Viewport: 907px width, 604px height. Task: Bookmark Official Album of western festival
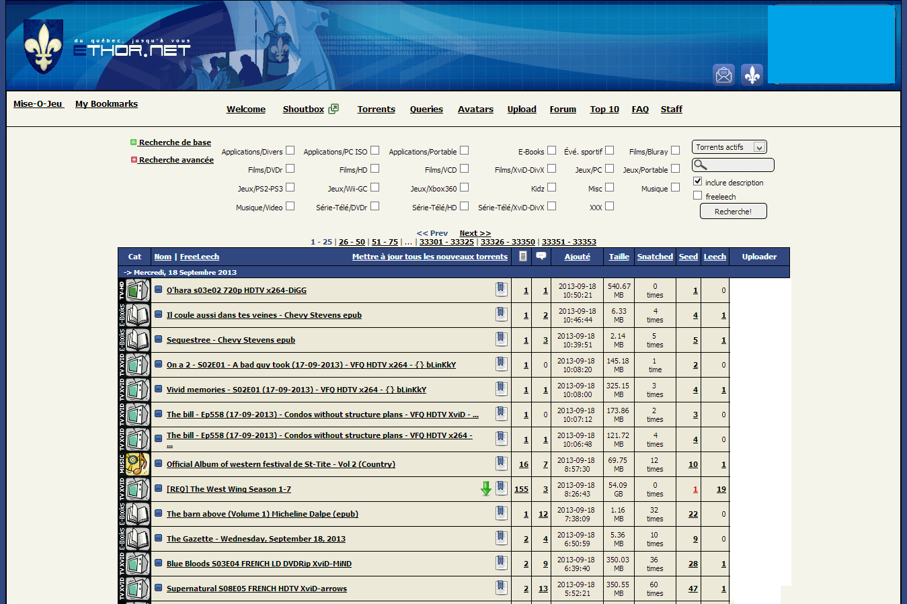(501, 463)
